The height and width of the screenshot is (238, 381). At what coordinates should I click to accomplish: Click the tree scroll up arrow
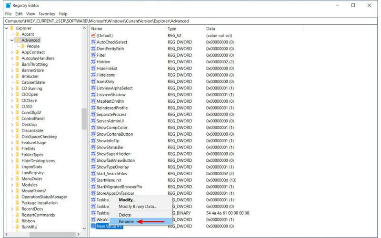(84, 28)
